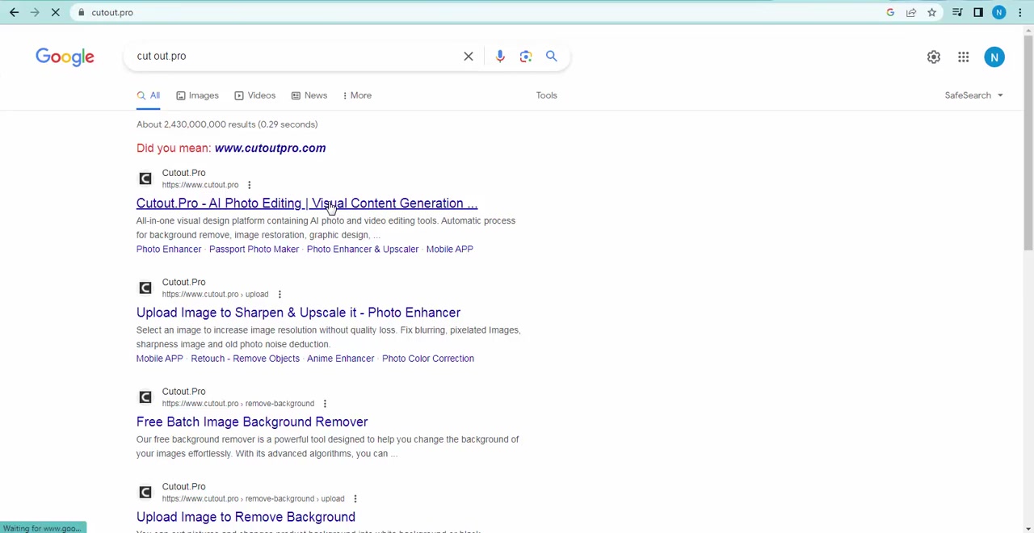Go back using browser back arrow

14,12
